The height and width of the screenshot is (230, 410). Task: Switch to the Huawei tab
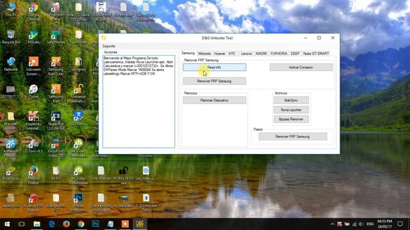point(220,54)
